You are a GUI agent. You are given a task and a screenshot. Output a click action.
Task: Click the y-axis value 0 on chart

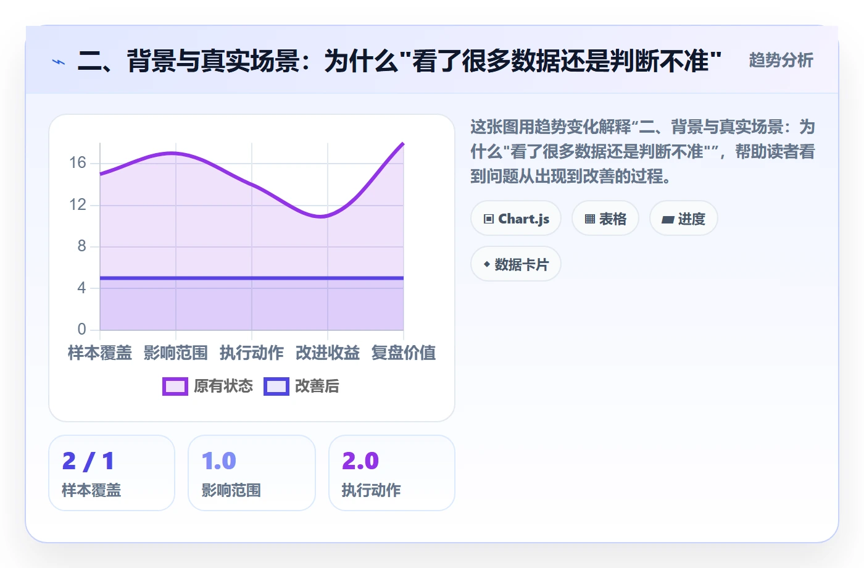click(81, 329)
